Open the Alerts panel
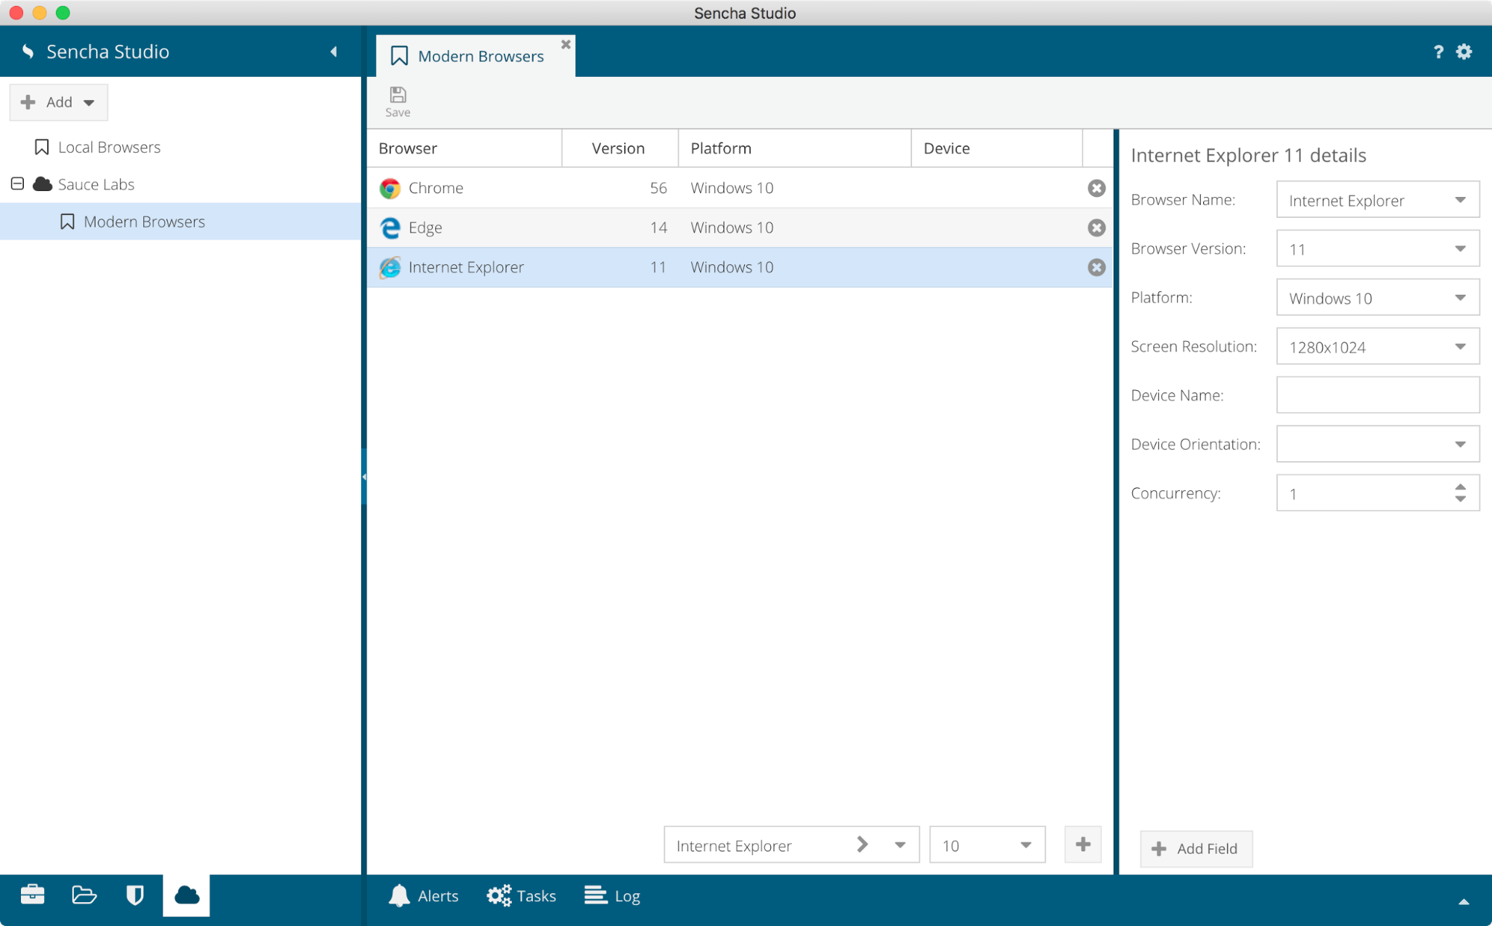1492x926 pixels. tap(423, 895)
